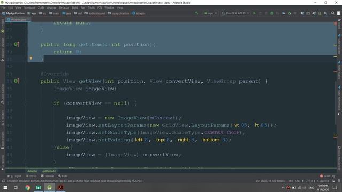Click the myapplication package breadcrumb

point(119,13)
